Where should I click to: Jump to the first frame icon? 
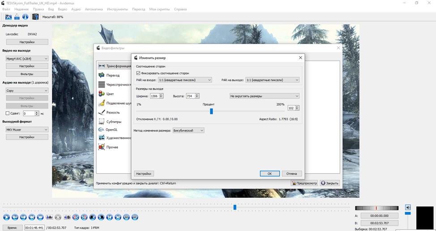pos(110,217)
